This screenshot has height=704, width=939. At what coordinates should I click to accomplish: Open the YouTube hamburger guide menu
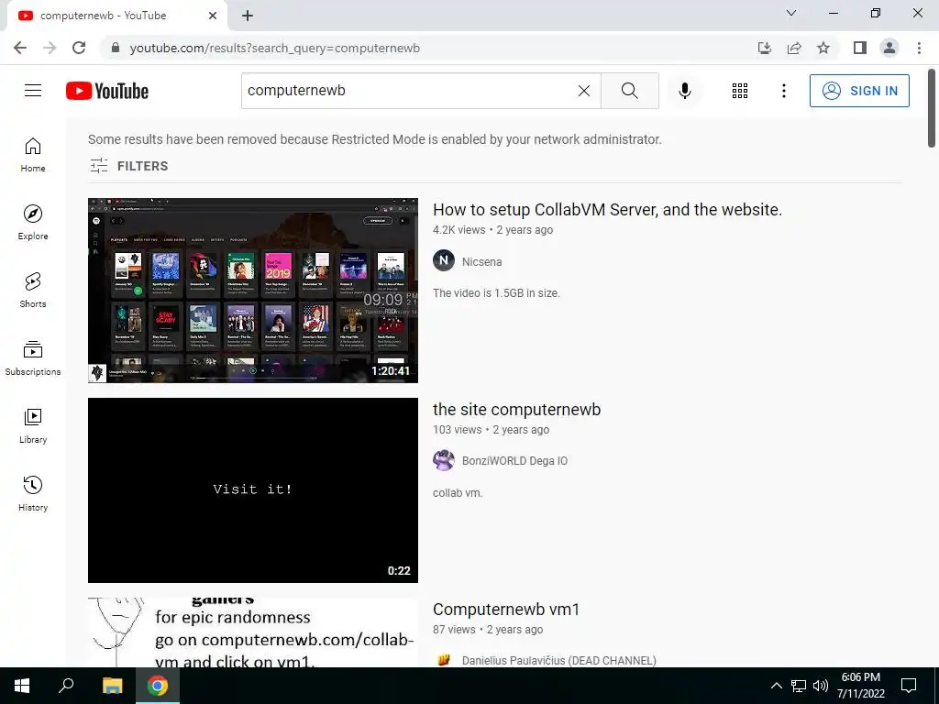click(x=33, y=91)
